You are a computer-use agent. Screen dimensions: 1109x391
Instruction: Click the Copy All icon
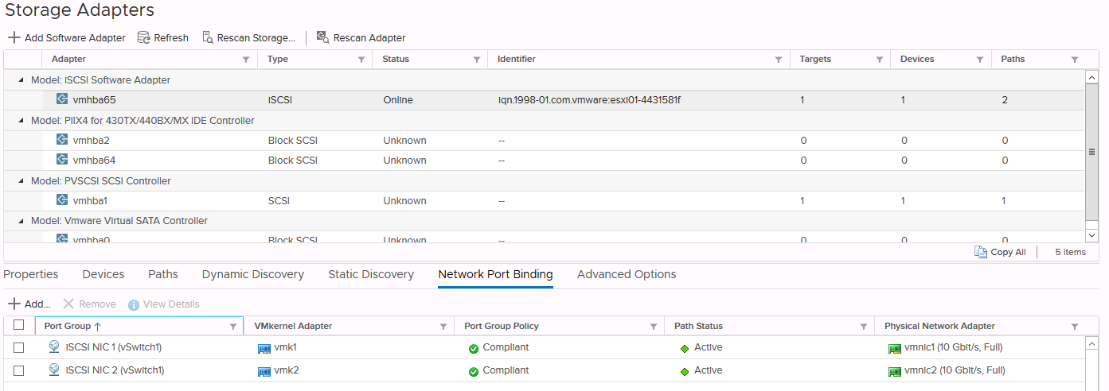pos(981,252)
